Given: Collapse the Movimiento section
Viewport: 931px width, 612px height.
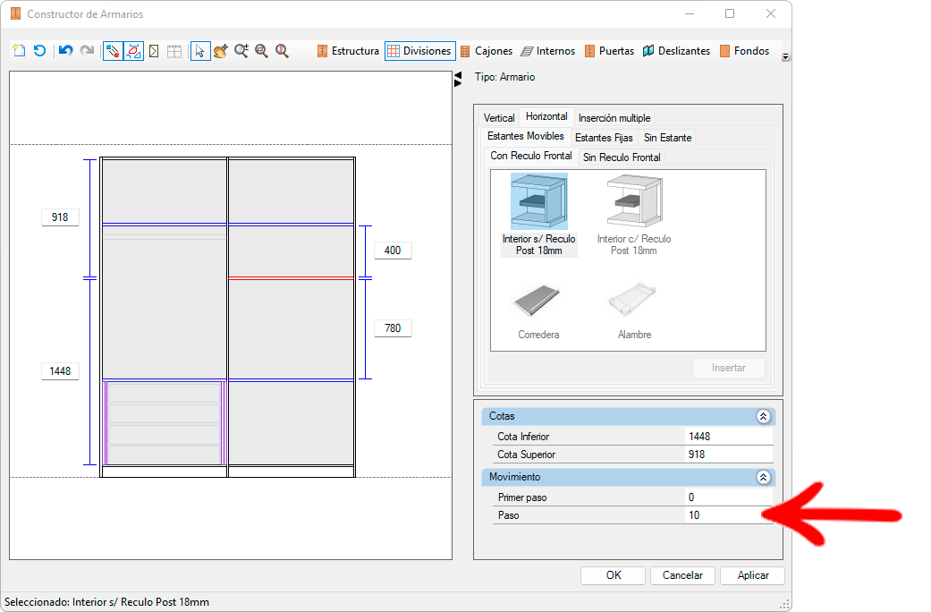Looking at the screenshot, I should (762, 477).
